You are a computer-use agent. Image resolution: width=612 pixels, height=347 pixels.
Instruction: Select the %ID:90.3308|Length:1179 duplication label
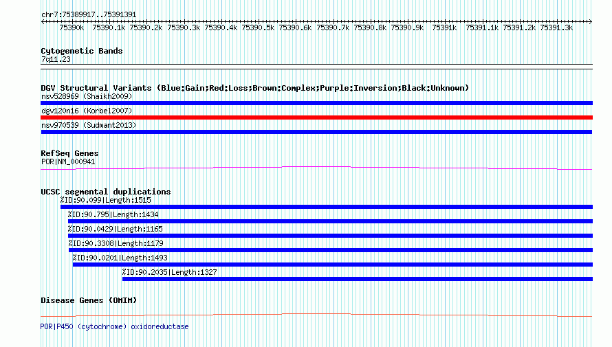(x=116, y=244)
